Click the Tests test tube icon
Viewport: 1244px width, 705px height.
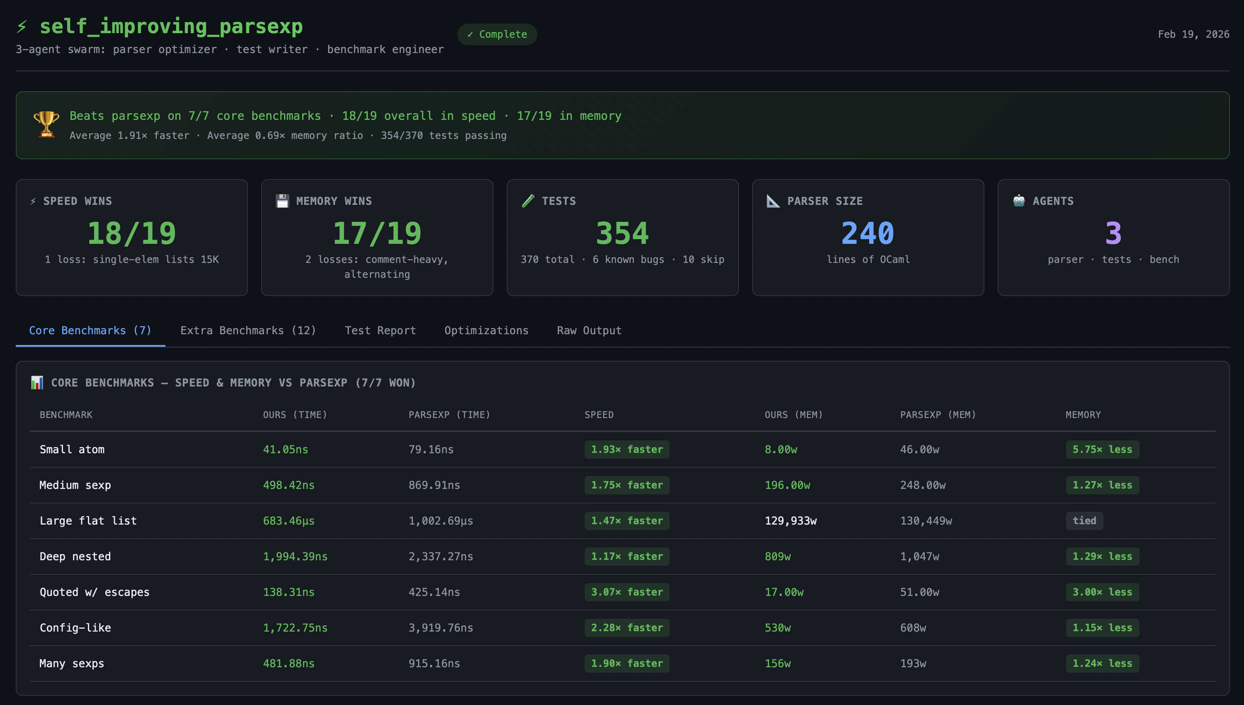(x=528, y=201)
